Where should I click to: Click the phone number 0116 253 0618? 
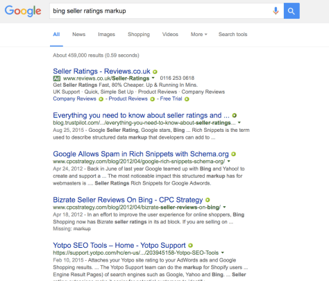point(177,78)
